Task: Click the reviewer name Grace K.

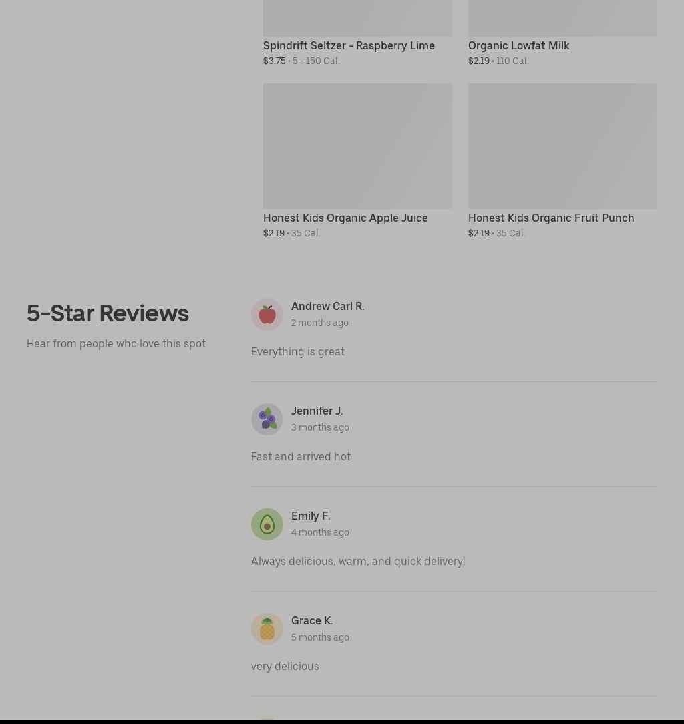Action: coord(312,620)
